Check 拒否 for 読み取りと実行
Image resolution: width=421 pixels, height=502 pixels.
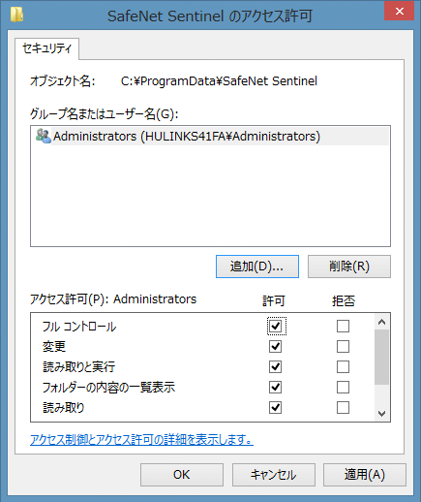coord(343,367)
